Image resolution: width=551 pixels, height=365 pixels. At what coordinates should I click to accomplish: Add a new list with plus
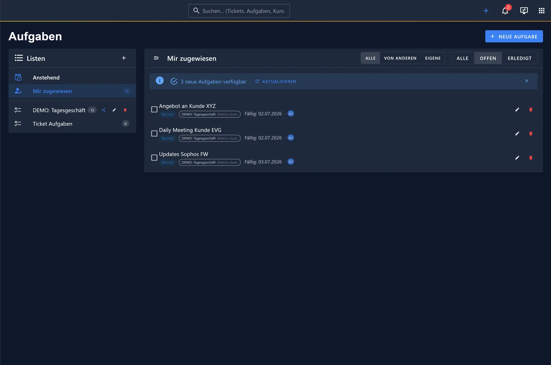pyautogui.click(x=124, y=58)
